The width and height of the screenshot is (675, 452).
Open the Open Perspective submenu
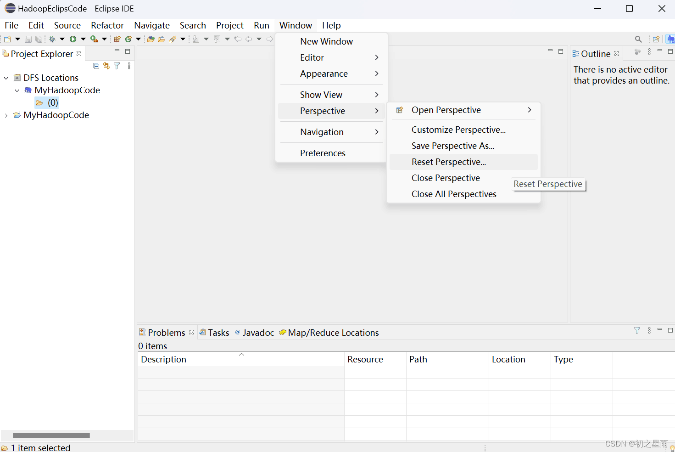click(463, 110)
